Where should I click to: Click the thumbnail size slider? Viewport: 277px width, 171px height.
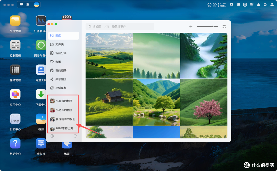click(207, 27)
